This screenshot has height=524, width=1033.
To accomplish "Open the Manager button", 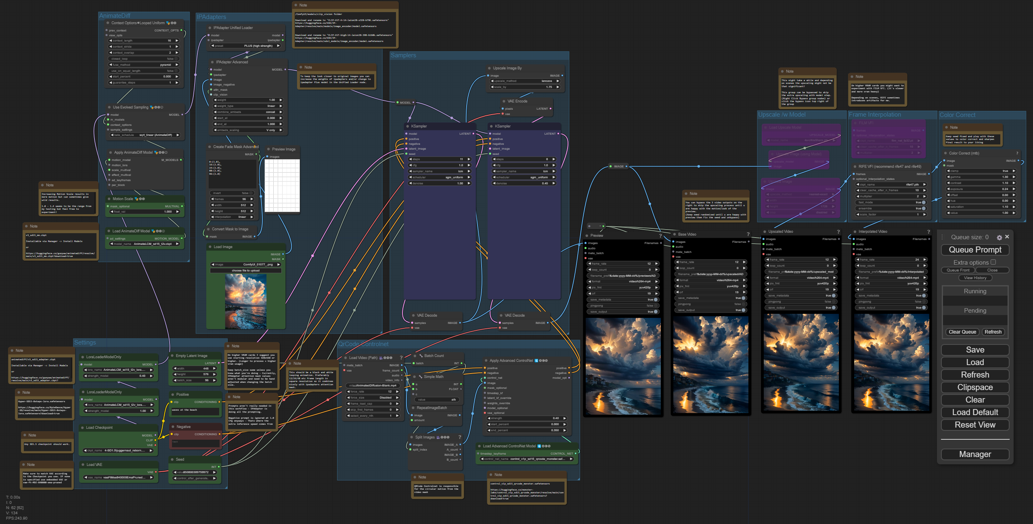I will pyautogui.click(x=974, y=454).
